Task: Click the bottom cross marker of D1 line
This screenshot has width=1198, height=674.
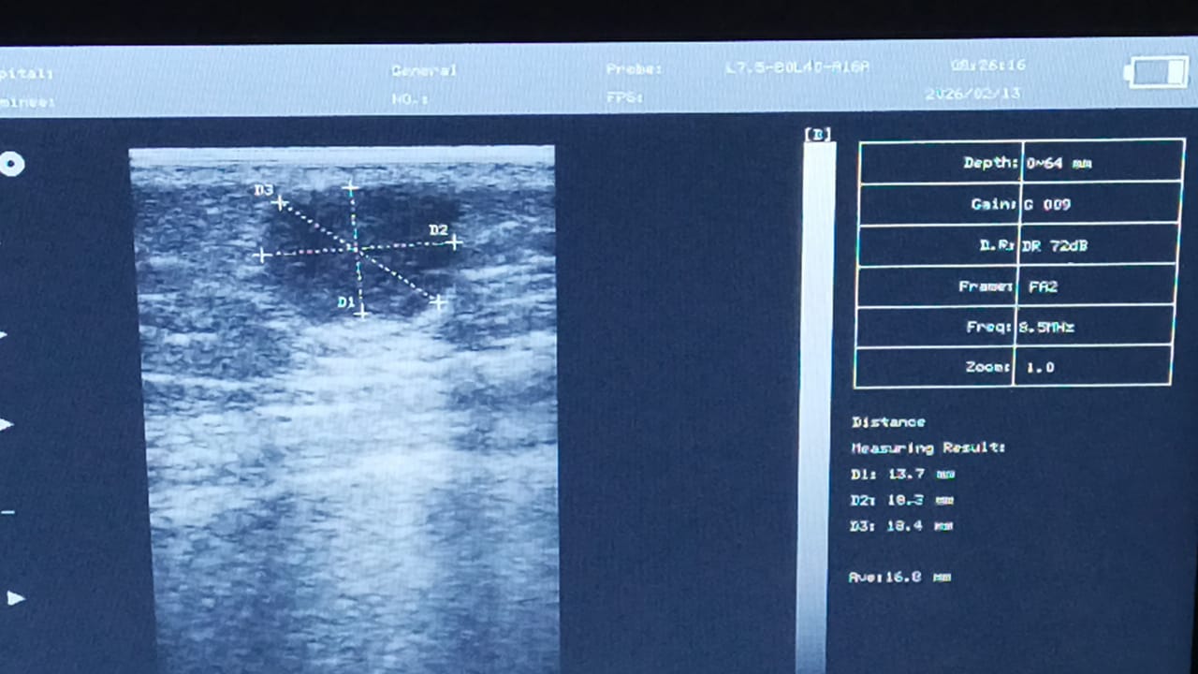Action: (x=361, y=313)
